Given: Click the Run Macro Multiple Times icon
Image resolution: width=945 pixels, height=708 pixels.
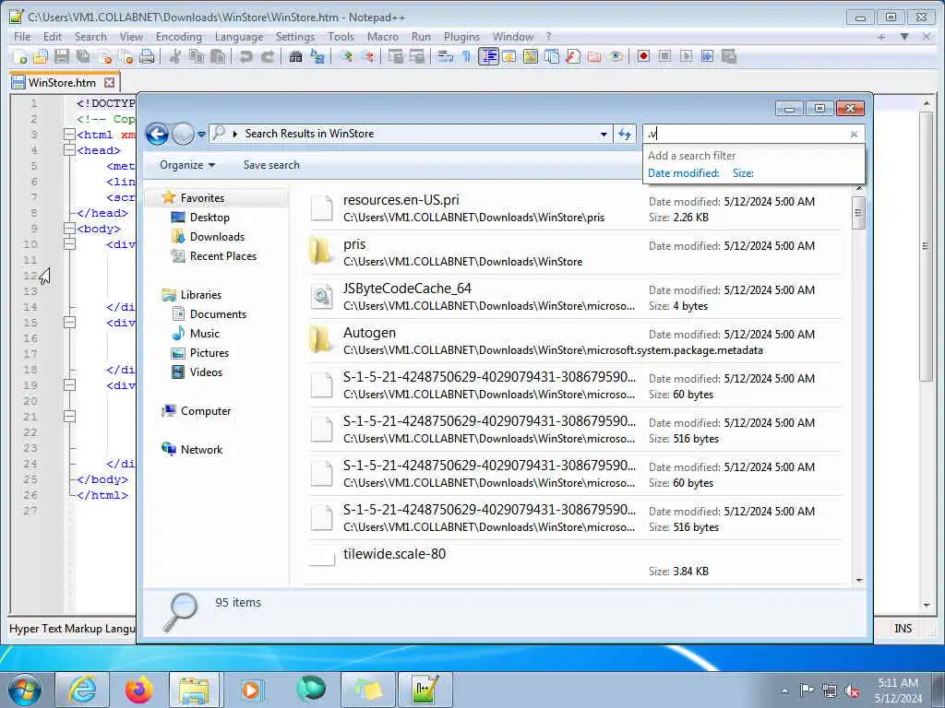Looking at the screenshot, I should (x=707, y=56).
